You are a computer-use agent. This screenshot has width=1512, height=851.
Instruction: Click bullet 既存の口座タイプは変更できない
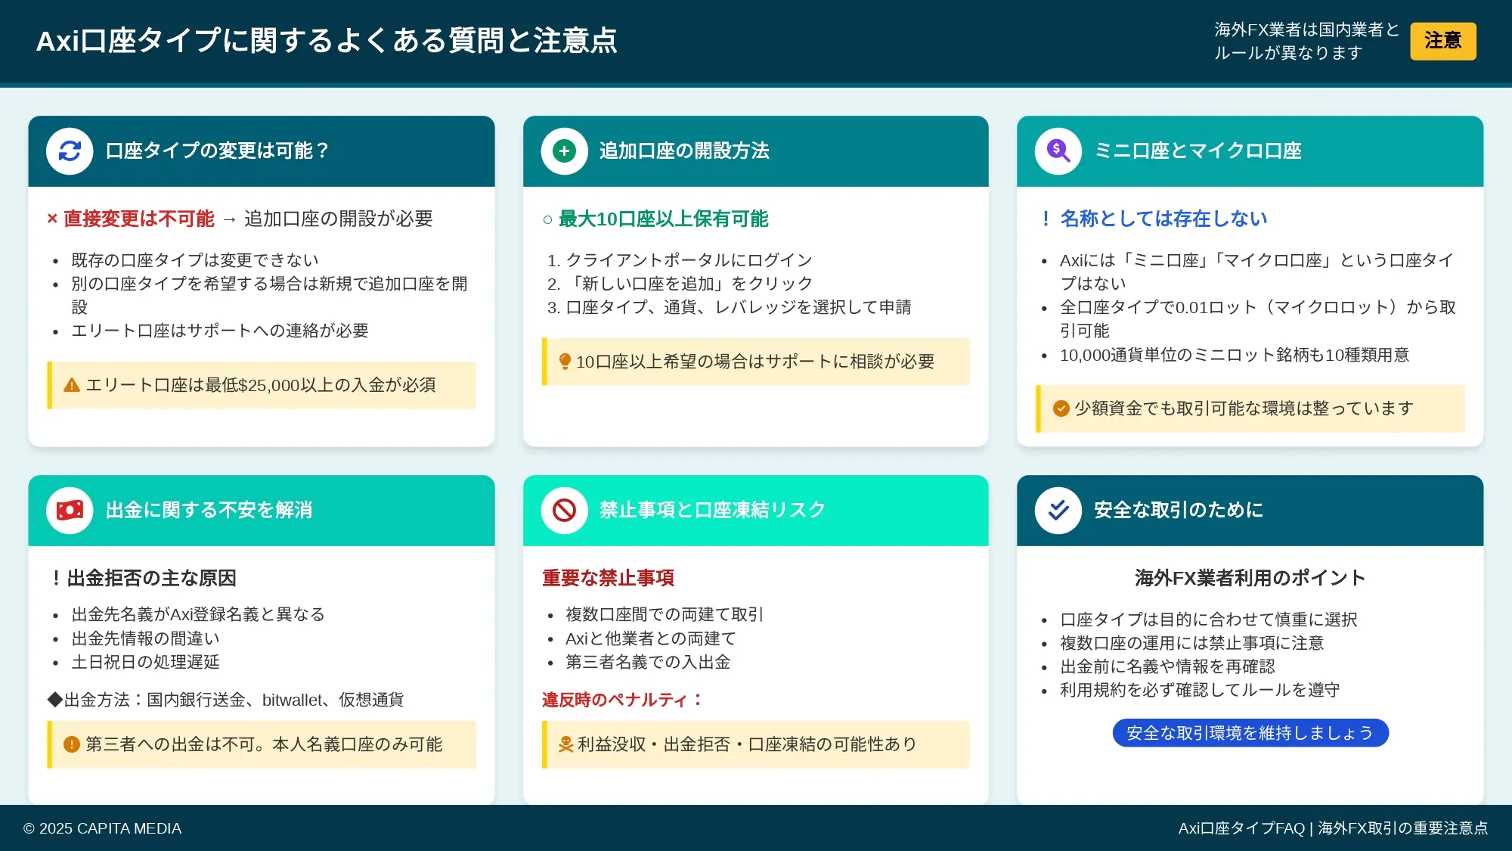pos(194,260)
